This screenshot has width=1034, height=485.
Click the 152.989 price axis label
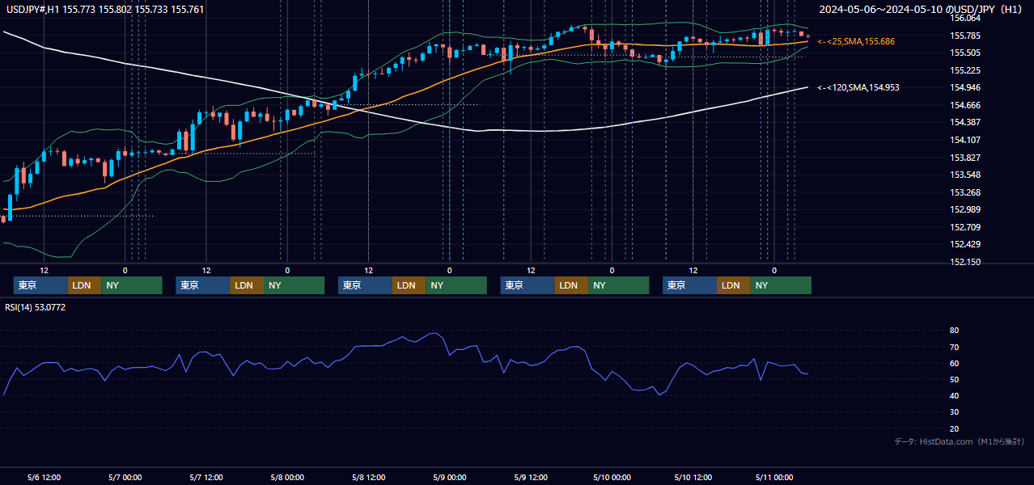pyautogui.click(x=966, y=209)
